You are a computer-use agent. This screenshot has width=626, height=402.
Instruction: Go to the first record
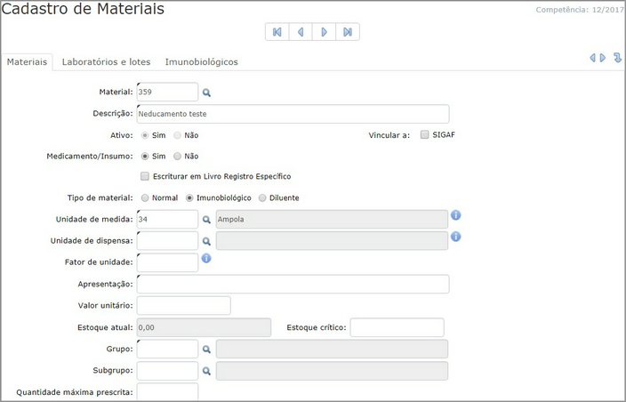pyautogui.click(x=277, y=32)
